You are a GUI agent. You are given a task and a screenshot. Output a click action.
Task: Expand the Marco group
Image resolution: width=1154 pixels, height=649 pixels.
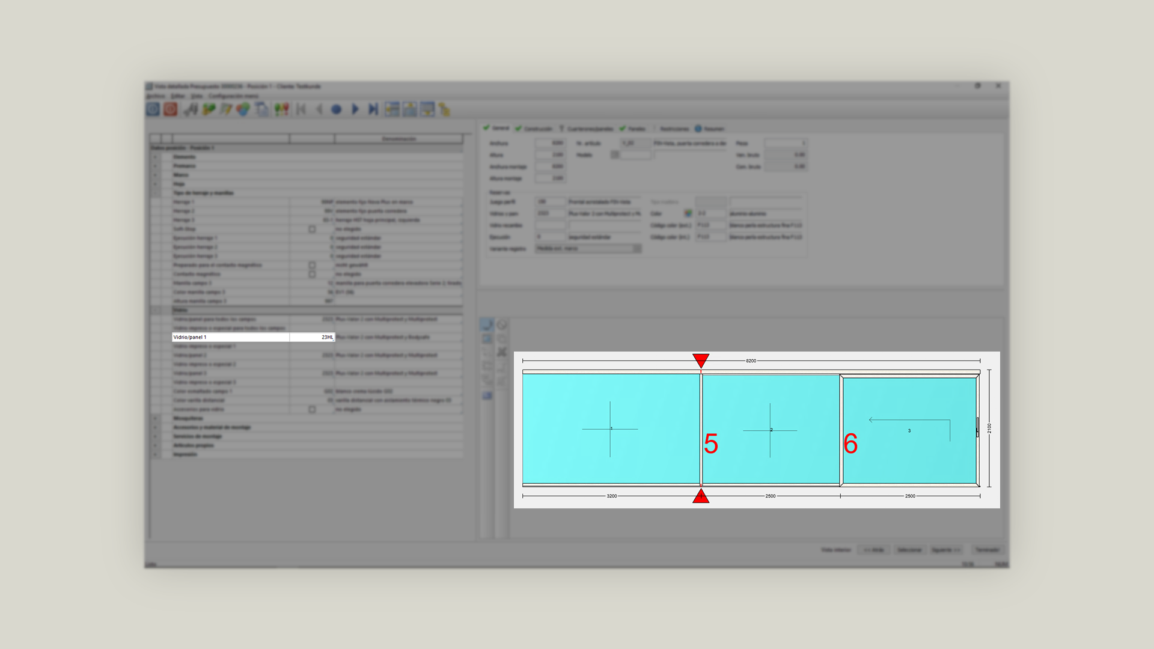pyautogui.click(x=155, y=175)
